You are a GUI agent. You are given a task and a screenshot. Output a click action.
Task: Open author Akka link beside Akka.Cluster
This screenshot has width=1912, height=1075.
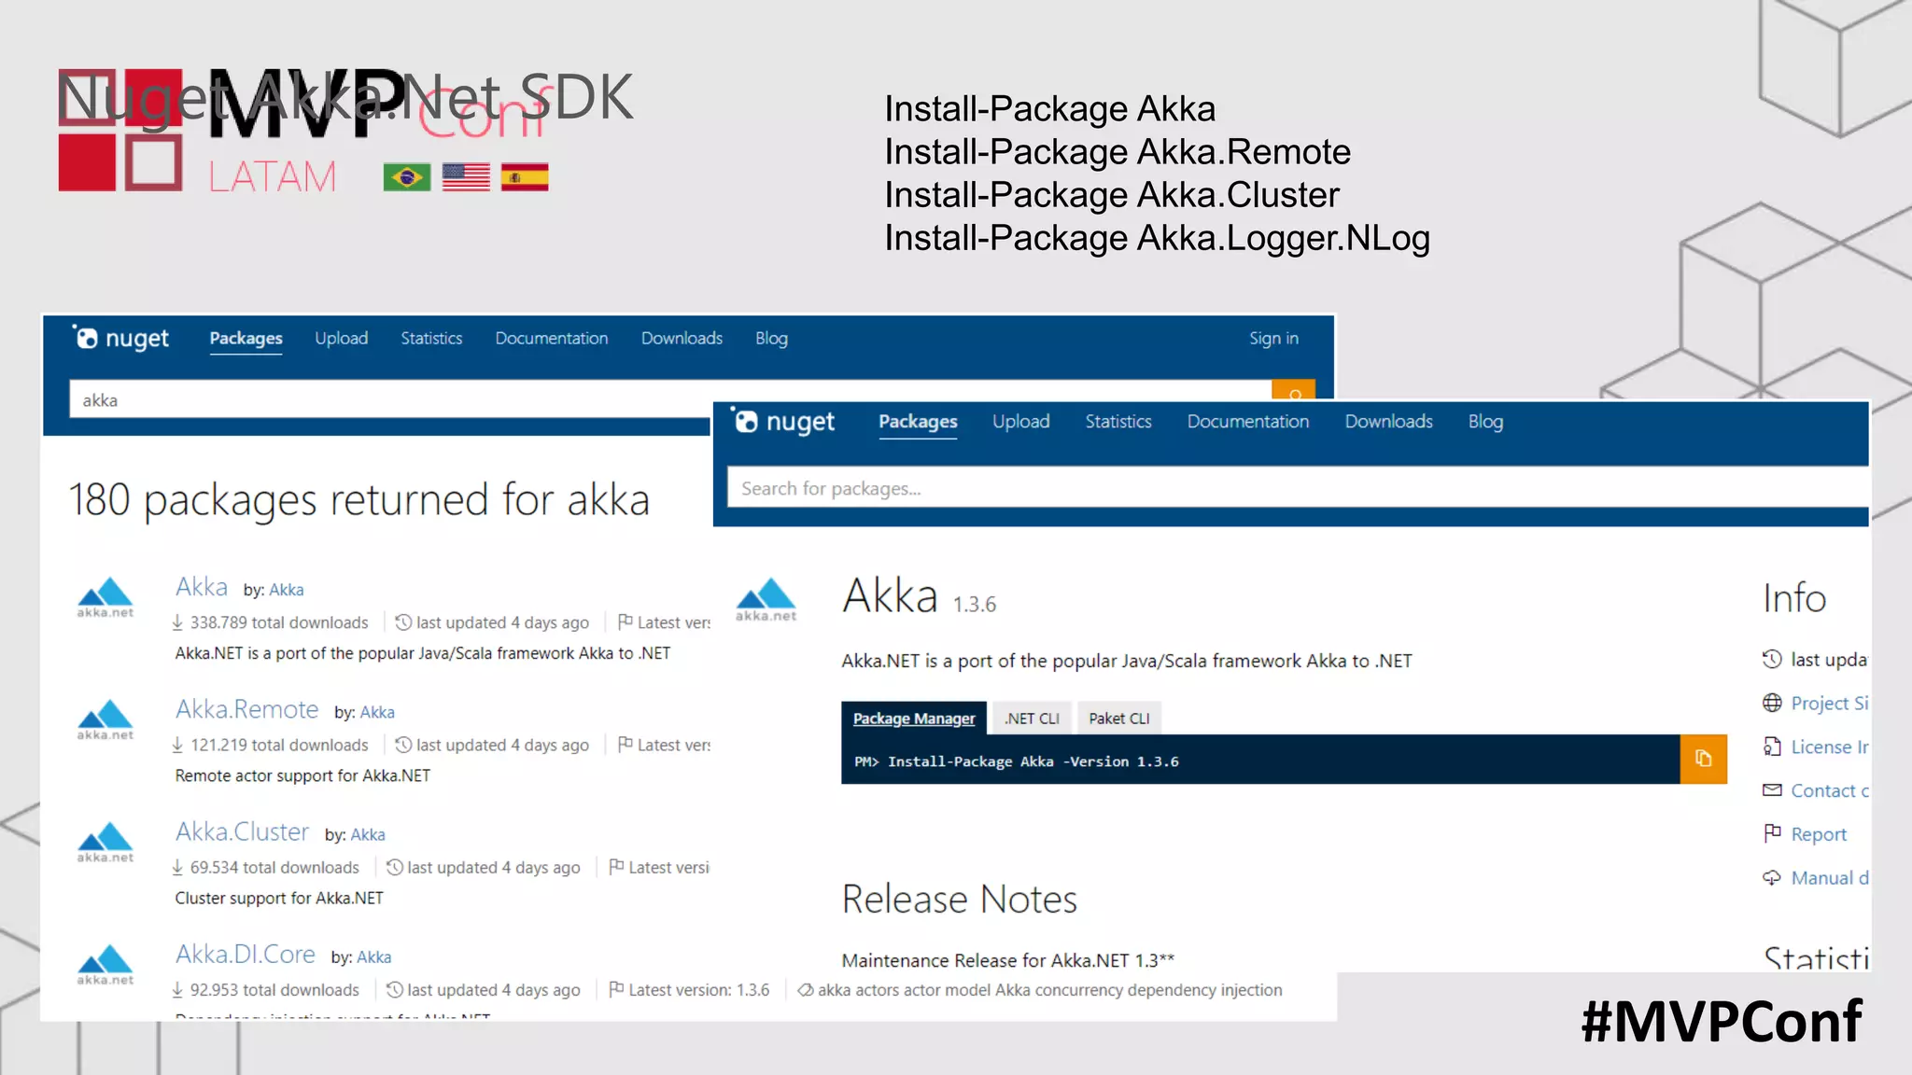pos(368,834)
